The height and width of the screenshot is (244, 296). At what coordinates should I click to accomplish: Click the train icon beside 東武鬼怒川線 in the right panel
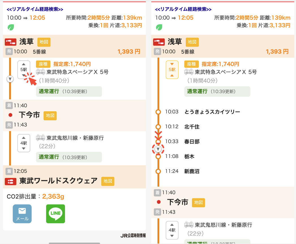189,225
